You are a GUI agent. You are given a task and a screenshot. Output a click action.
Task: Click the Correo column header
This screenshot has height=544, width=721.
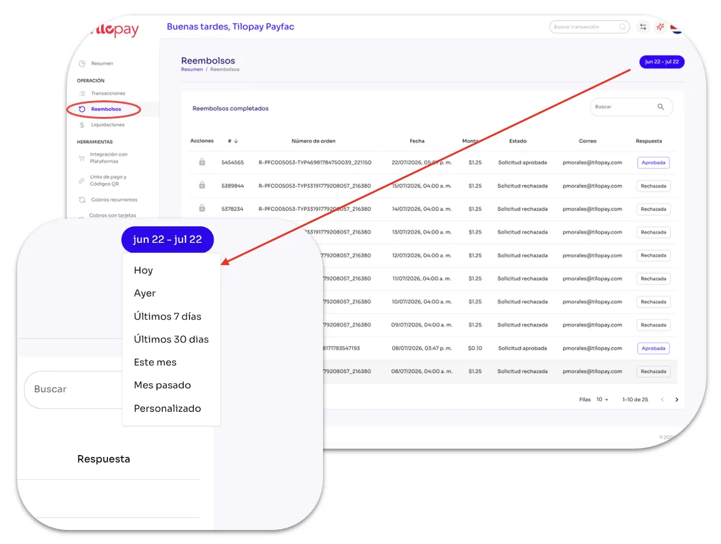pyautogui.click(x=587, y=141)
